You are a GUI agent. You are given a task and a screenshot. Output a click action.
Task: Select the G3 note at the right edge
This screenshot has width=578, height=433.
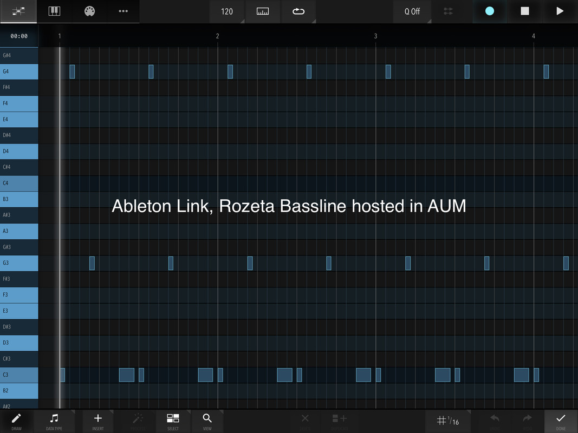[566, 263]
